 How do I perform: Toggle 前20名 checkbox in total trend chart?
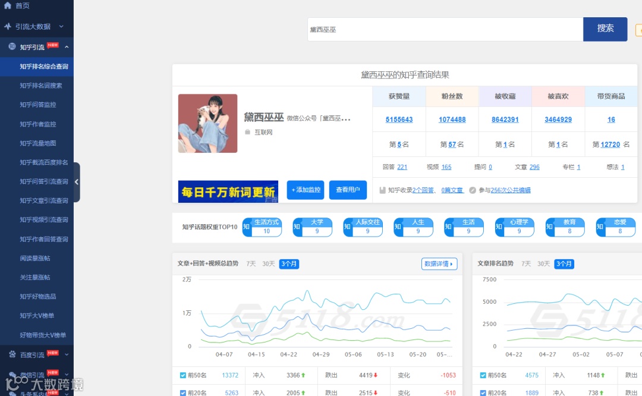(x=183, y=392)
